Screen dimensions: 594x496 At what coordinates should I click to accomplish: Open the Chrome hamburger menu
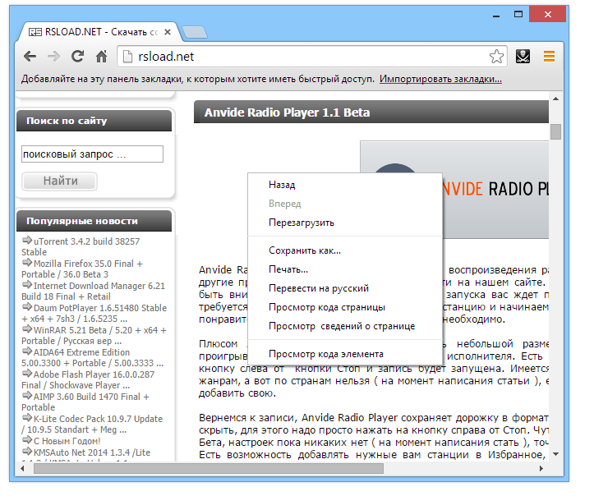point(549,57)
